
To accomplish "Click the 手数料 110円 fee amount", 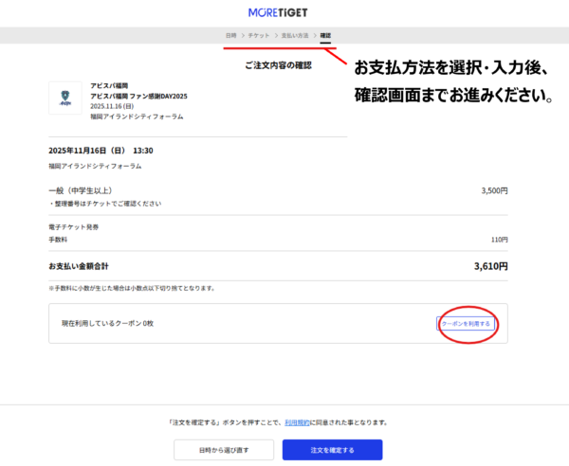I will [x=499, y=240].
